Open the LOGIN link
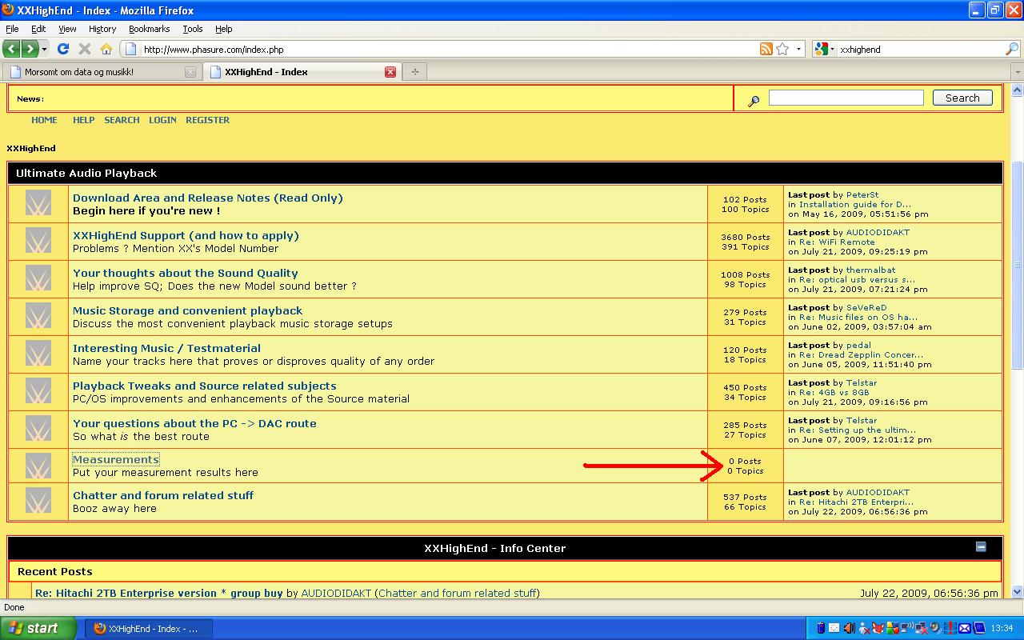 pos(162,120)
